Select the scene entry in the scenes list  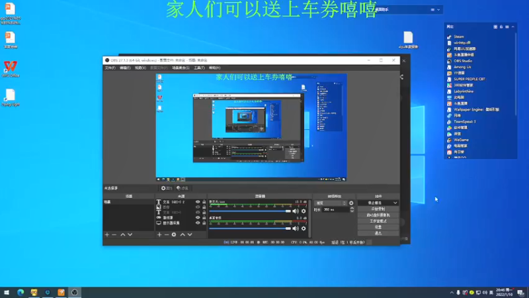(x=128, y=202)
